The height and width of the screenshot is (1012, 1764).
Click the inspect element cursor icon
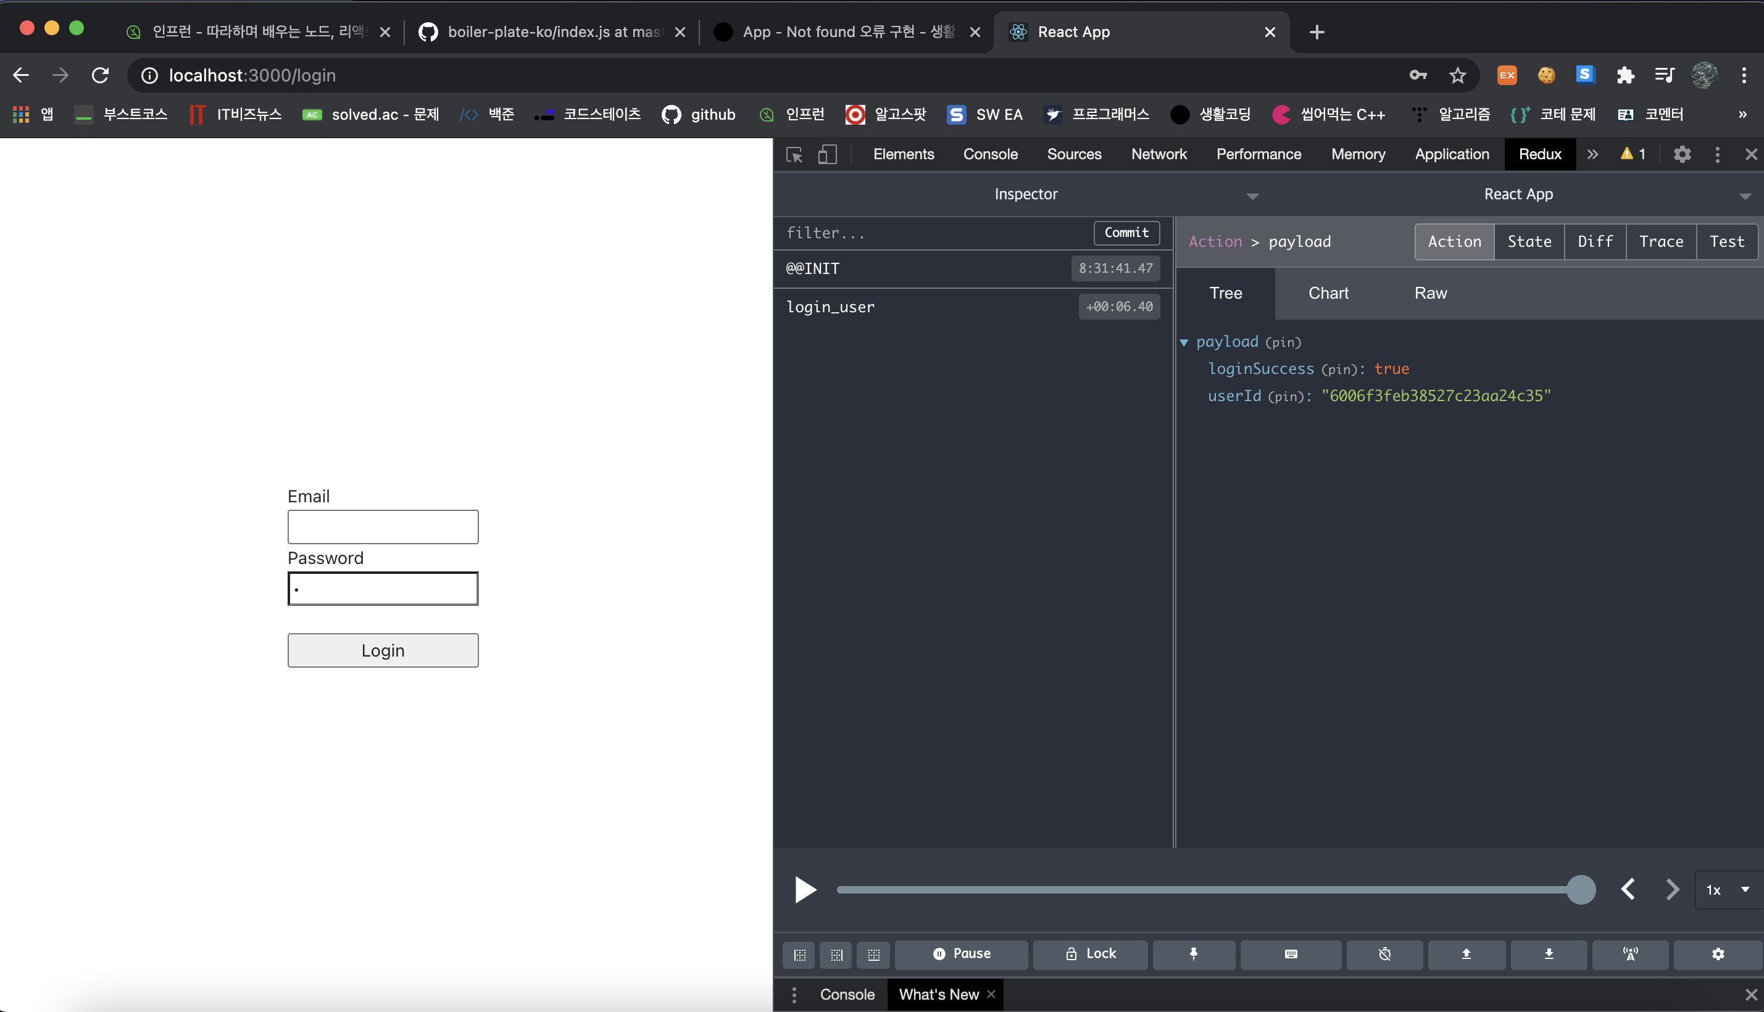[794, 154]
